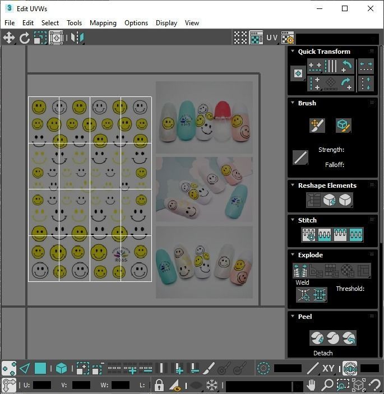The width and height of the screenshot is (384, 394).
Task: Enable Vertex sub-object mode
Action: click(x=9, y=369)
